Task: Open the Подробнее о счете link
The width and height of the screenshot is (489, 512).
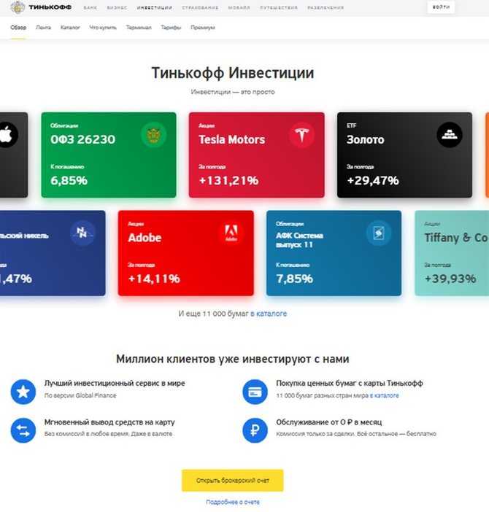Action: tap(233, 502)
